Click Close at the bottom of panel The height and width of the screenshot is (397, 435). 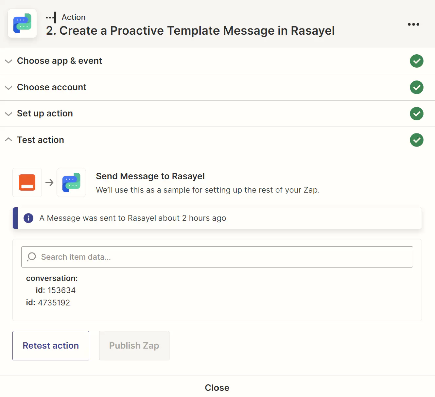point(217,388)
